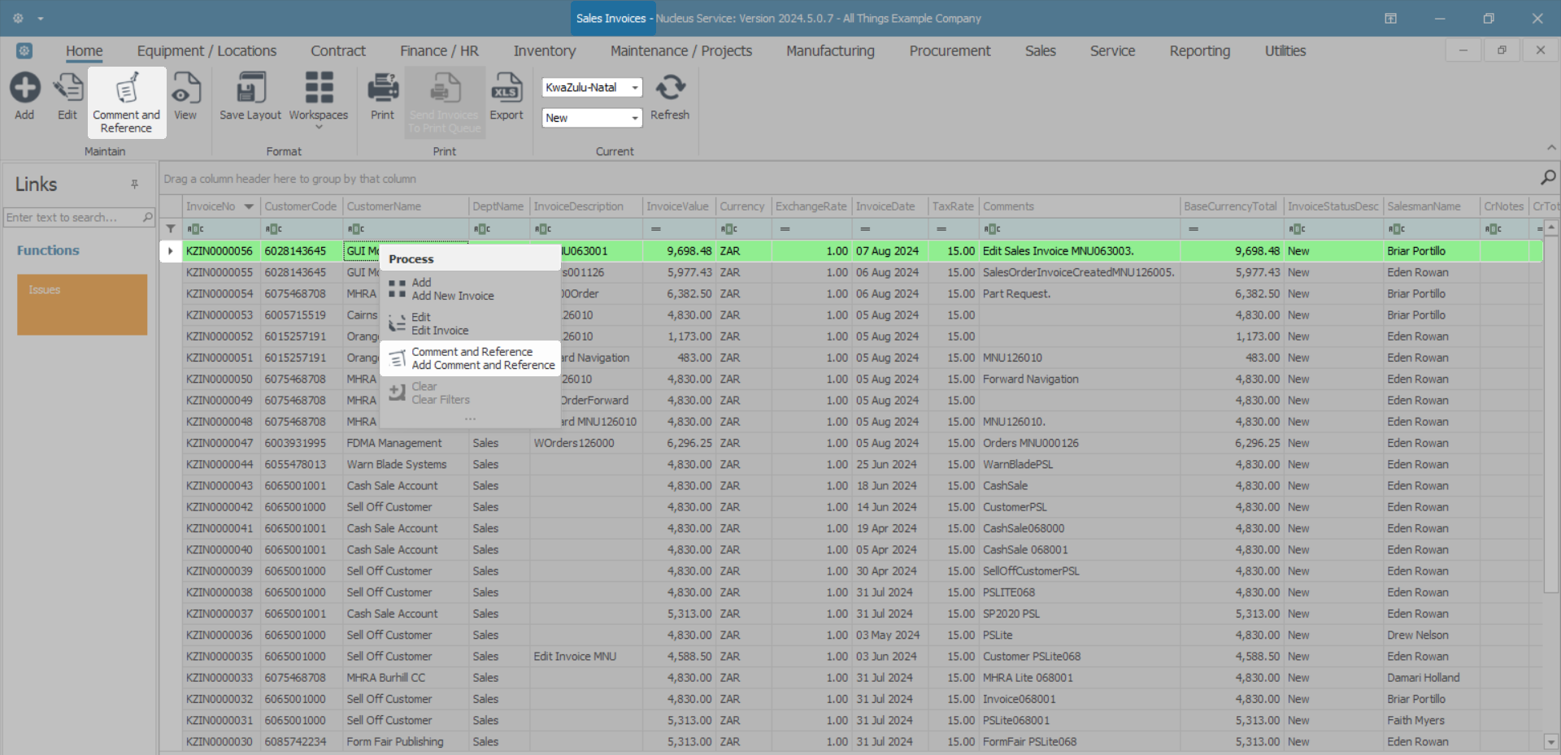This screenshot has width=1561, height=755.
Task: Click the grid search magnifier icon
Action: 1548,177
